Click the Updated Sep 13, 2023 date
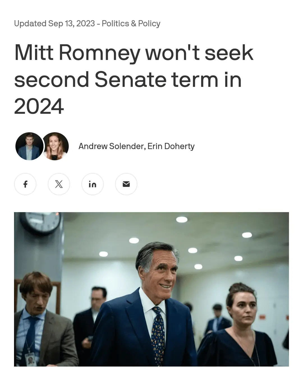The image size is (303, 373). coord(54,24)
